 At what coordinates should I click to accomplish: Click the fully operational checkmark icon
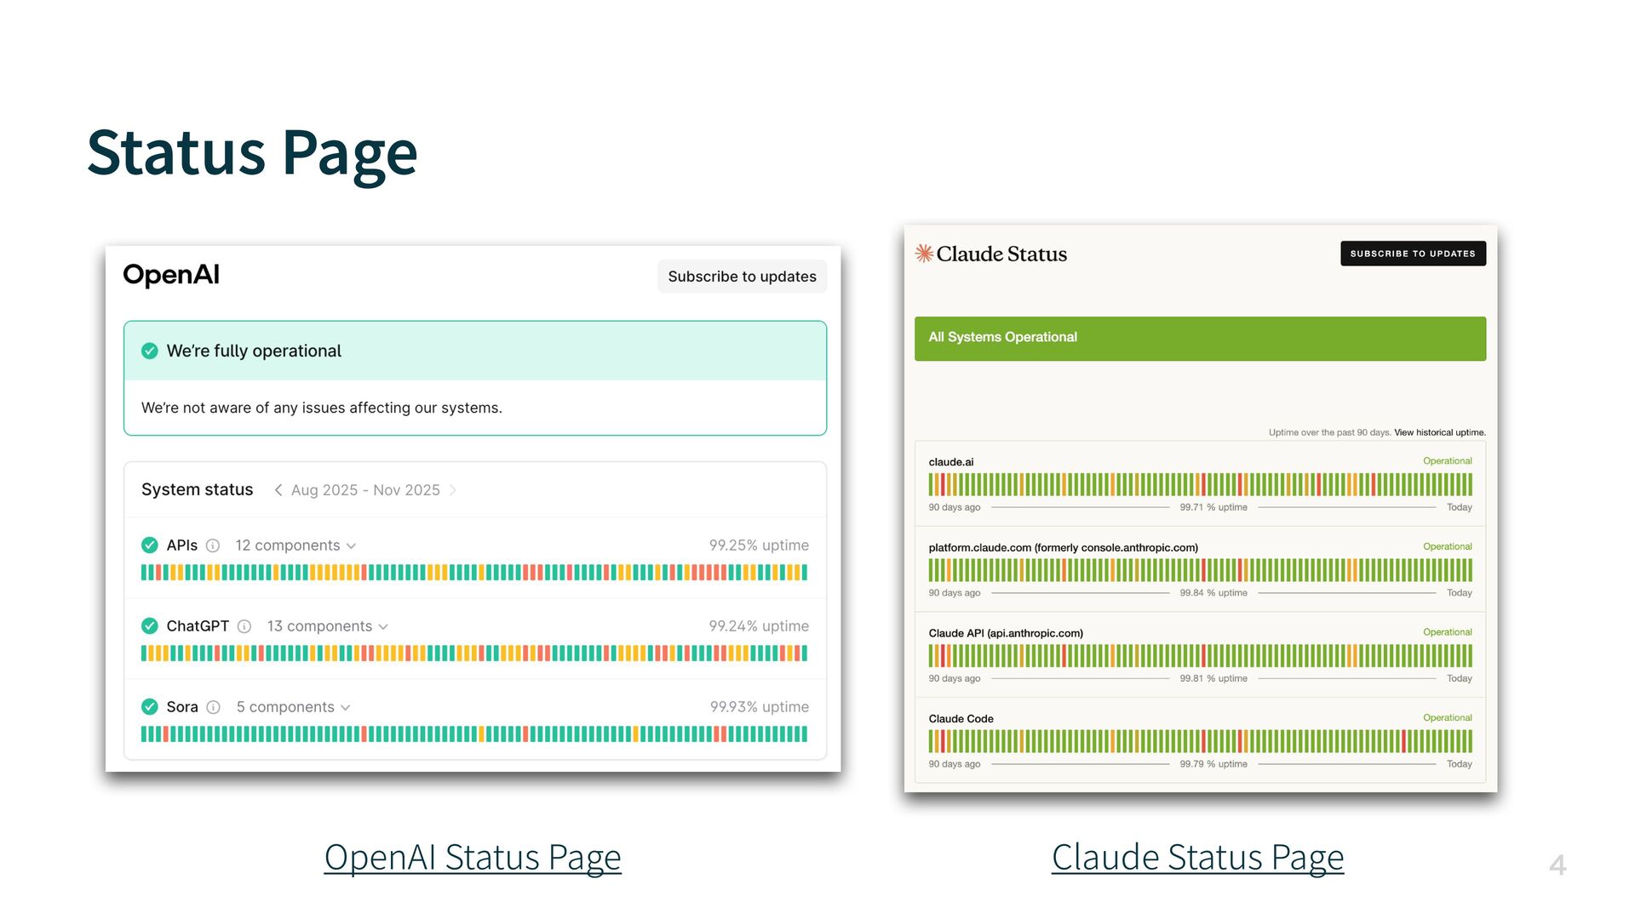pyautogui.click(x=150, y=351)
